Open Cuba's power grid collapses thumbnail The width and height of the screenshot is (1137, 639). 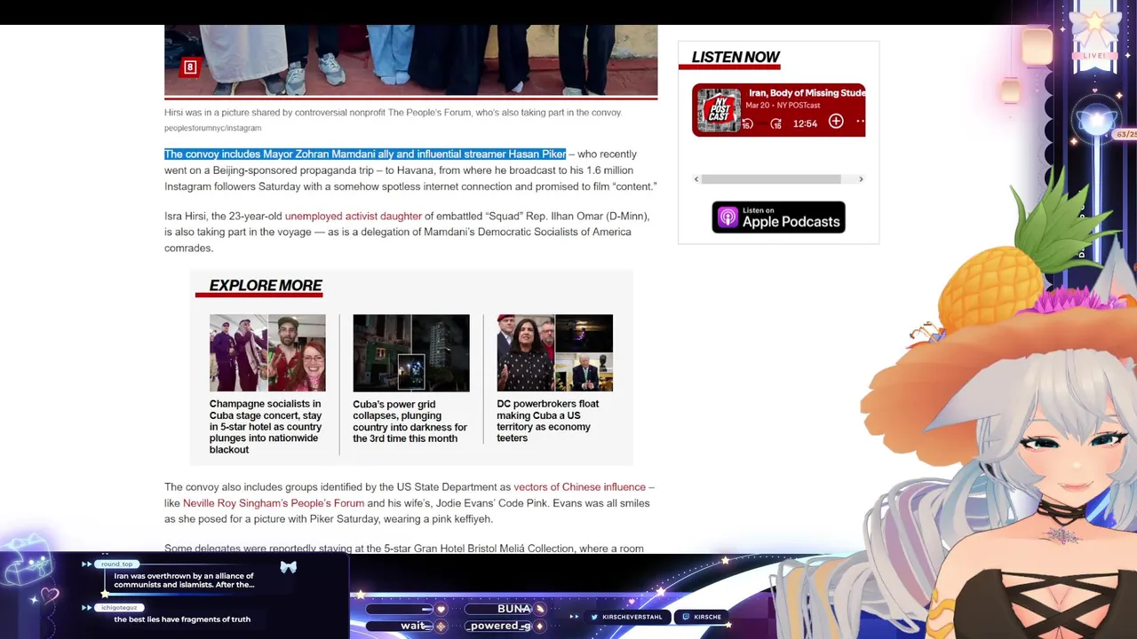(x=411, y=352)
